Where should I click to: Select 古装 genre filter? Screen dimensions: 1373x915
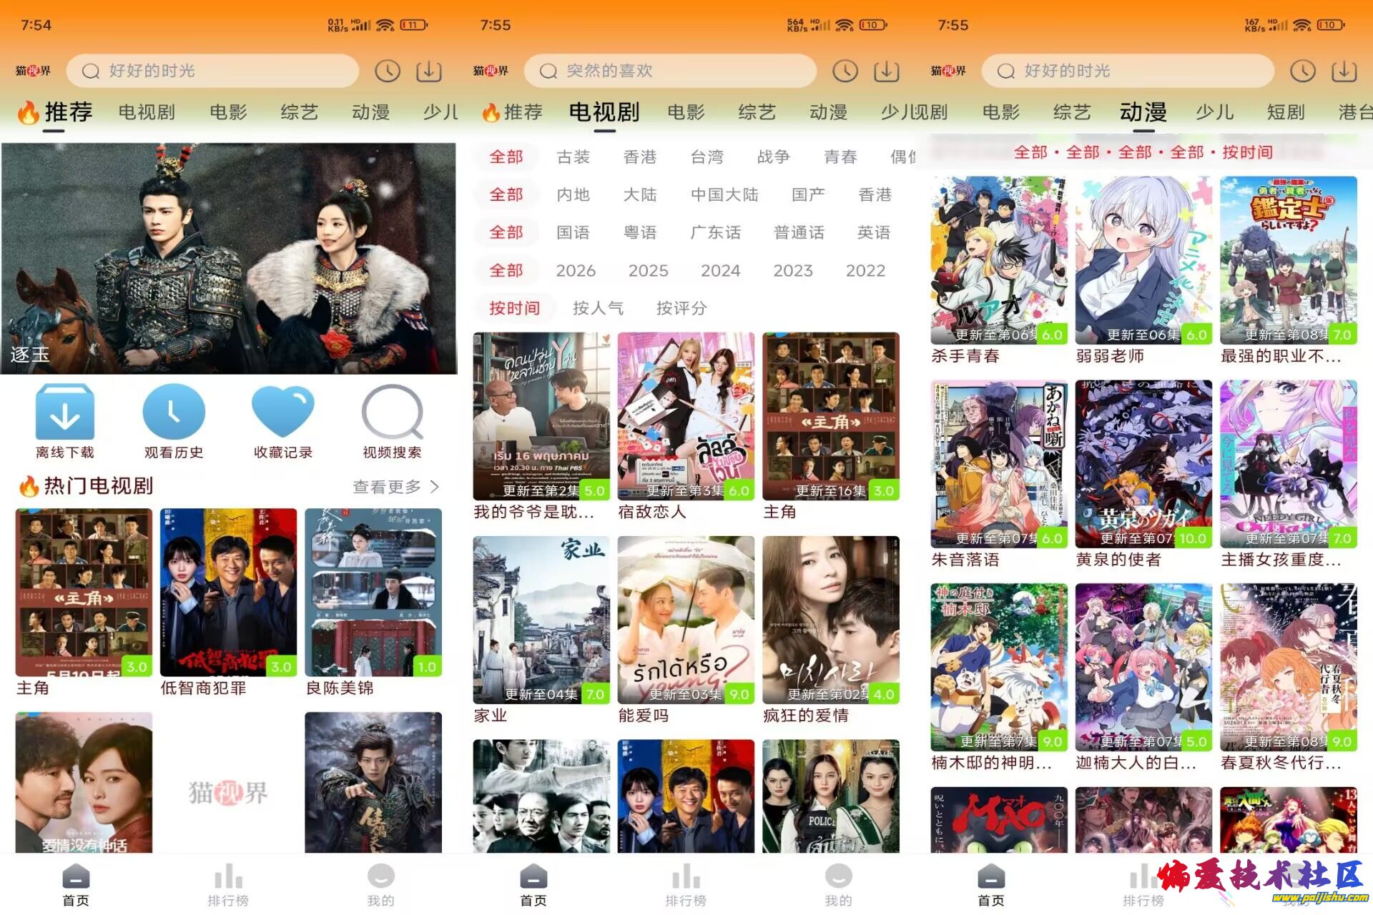pos(574,157)
